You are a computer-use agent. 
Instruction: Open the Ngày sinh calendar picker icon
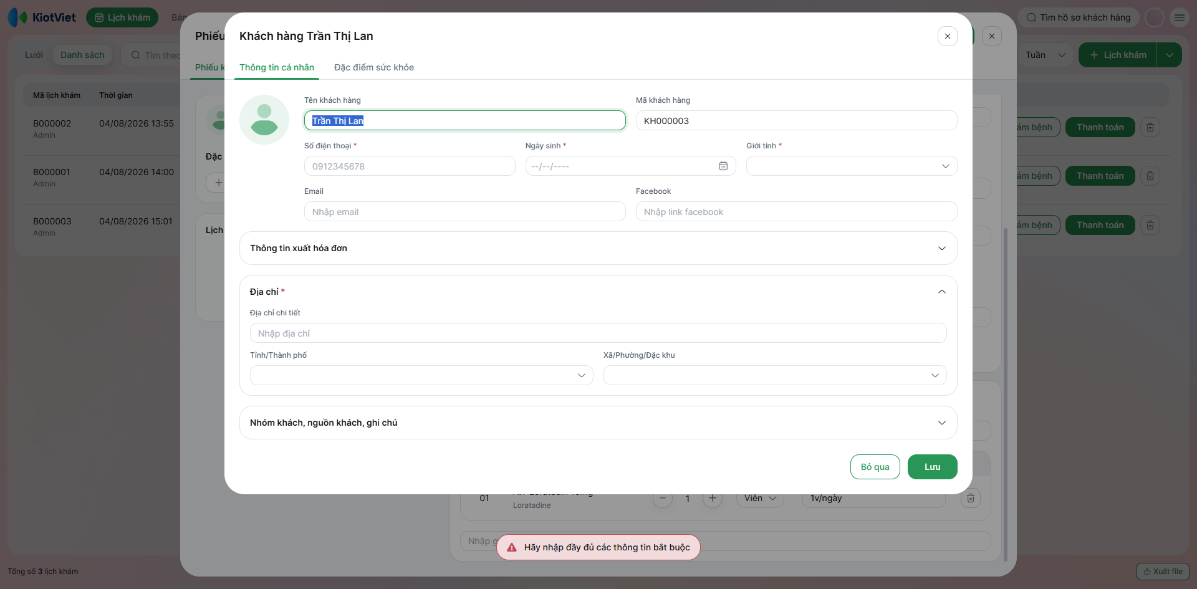(x=723, y=166)
